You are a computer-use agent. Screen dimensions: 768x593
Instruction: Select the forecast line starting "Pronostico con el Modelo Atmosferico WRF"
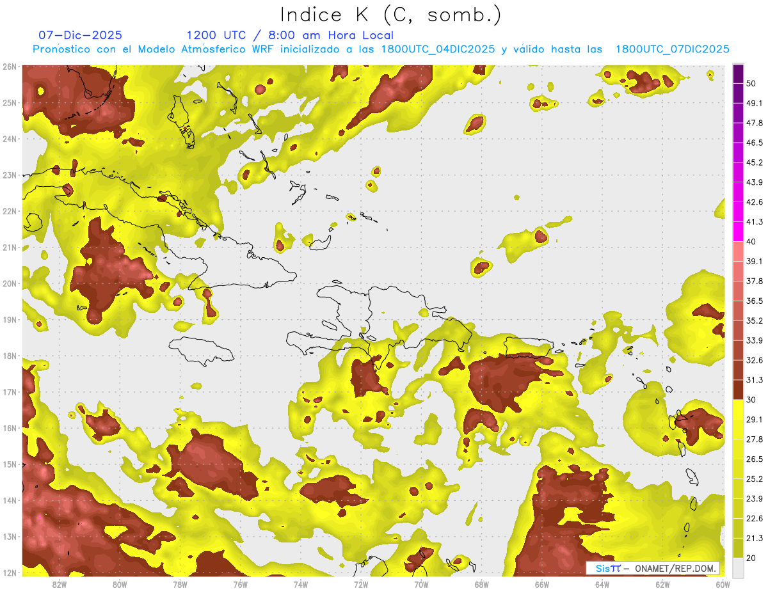381,49
